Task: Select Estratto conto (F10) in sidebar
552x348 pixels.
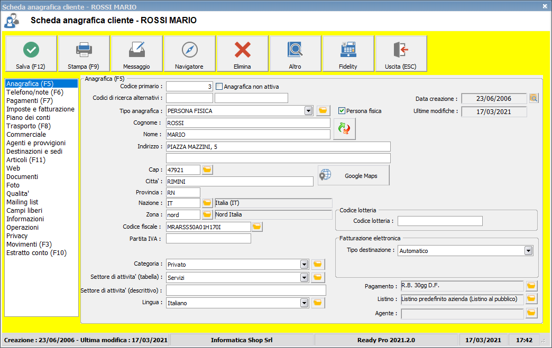Action: [x=36, y=253]
